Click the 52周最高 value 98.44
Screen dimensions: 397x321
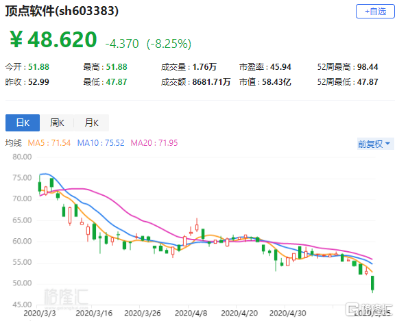368,67
